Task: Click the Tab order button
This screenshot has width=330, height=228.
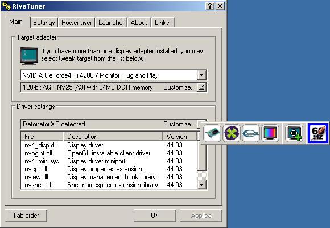Action: tap(26, 216)
